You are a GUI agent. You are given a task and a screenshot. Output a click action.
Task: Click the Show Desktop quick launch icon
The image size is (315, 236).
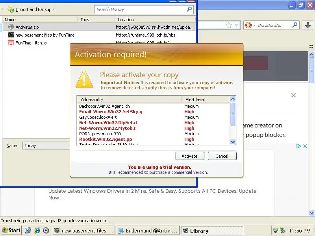click(x=28, y=230)
